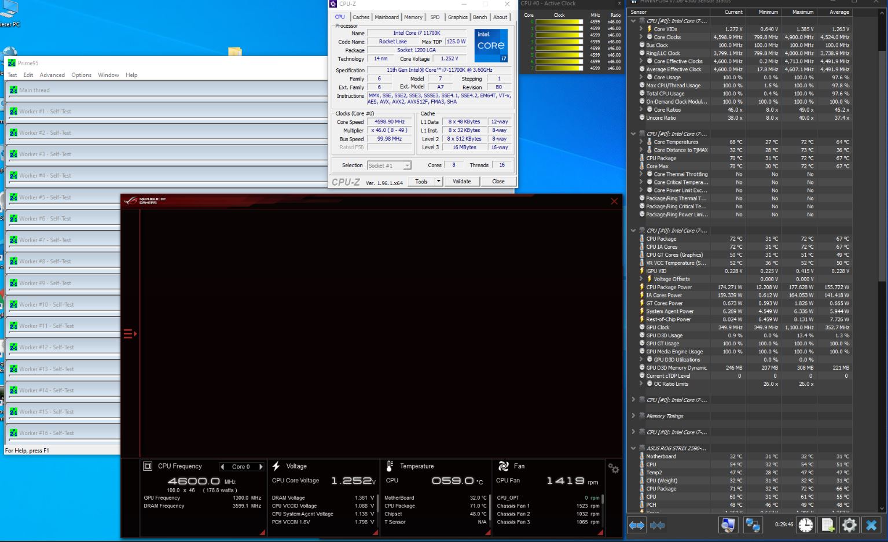Expand Voltage Offsets row
The height and width of the screenshot is (542, 888).
tap(641, 279)
